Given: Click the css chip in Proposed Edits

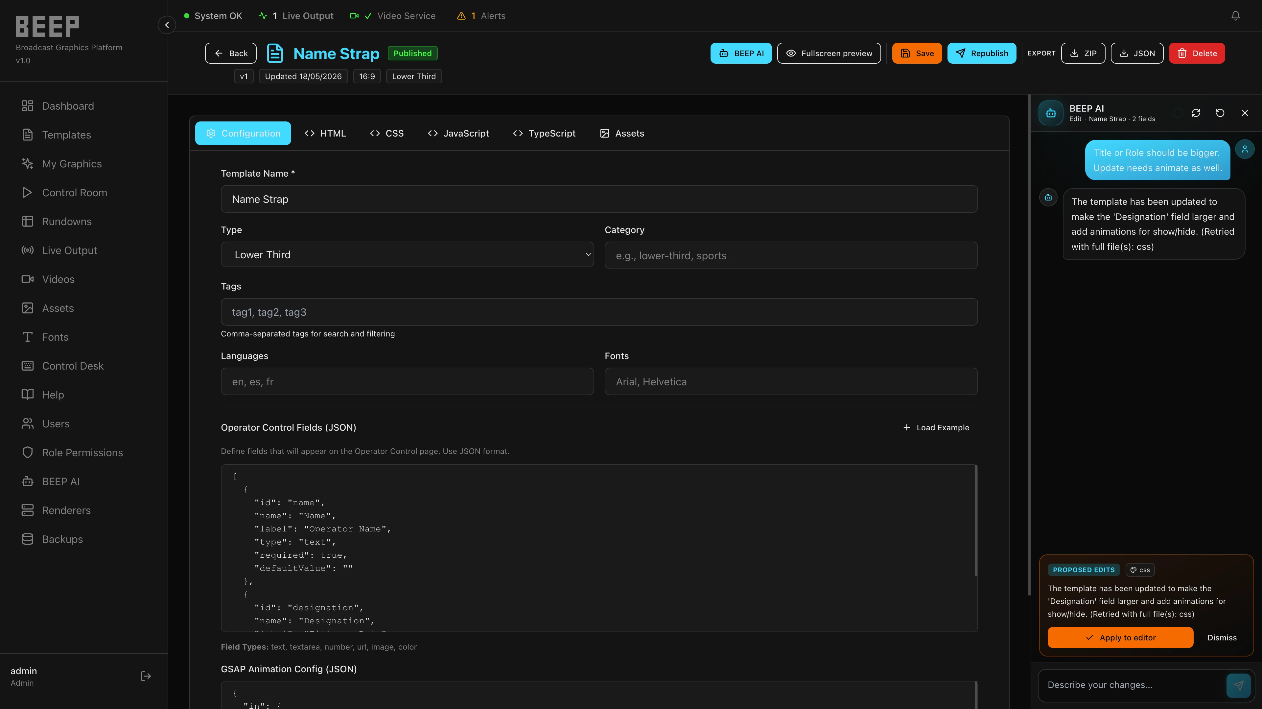Looking at the screenshot, I should click(x=1140, y=569).
